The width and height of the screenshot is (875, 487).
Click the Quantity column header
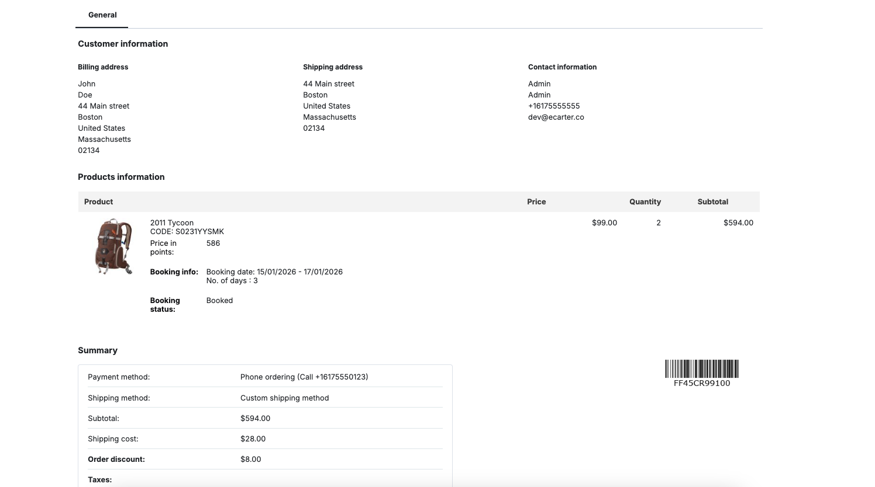[645, 201]
